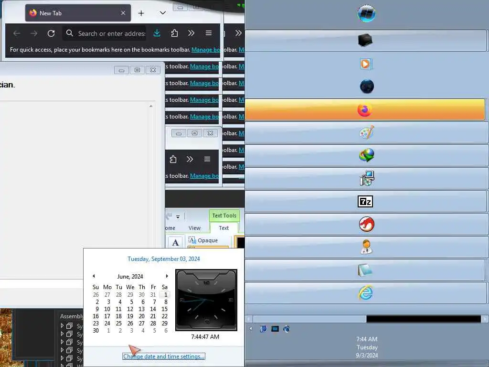Close the New Tab tab
This screenshot has height=367, width=489.
click(x=123, y=13)
